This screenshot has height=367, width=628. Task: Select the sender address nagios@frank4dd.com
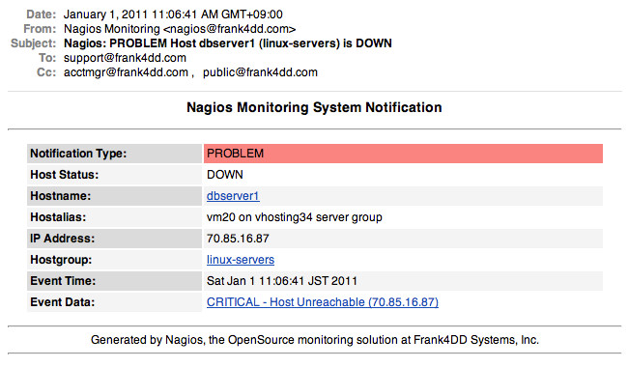(230, 29)
